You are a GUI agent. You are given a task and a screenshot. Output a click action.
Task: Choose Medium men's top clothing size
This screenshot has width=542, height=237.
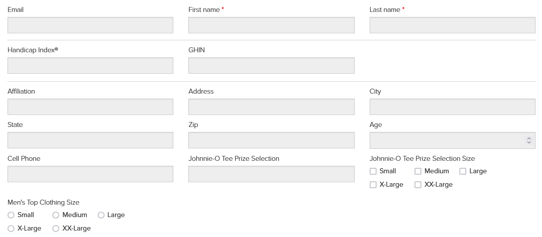click(x=56, y=215)
